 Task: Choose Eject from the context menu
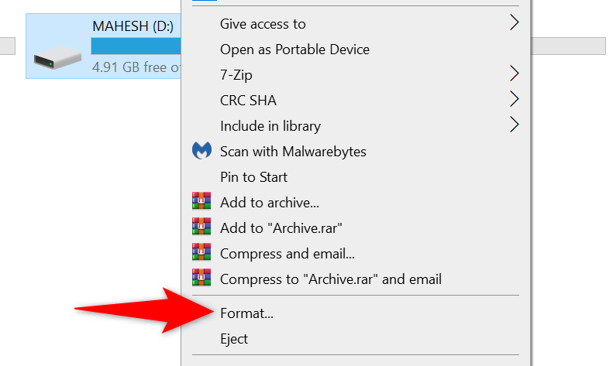[x=234, y=339]
